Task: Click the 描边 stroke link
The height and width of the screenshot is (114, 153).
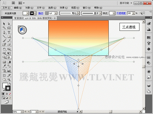Action: tap(41, 13)
